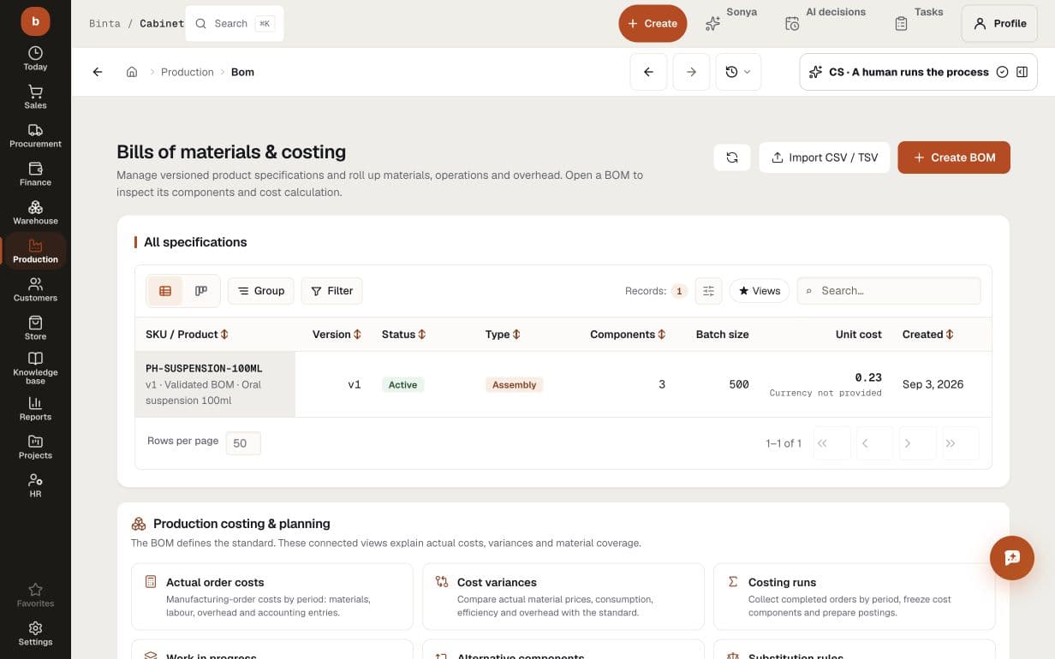Navigate to the next record with the right arrow button
Viewport: 1055px width, 659px height.
click(691, 72)
